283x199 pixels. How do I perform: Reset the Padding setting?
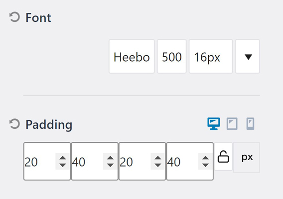[14, 124]
